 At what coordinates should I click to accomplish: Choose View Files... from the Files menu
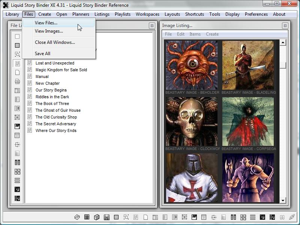pyautogui.click(x=46, y=23)
